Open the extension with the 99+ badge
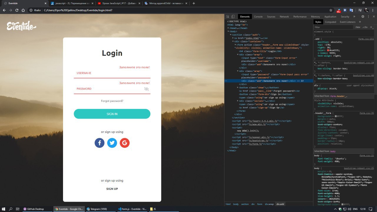 click(338, 10)
